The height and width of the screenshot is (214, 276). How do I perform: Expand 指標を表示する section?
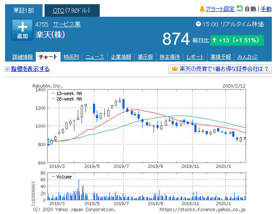30,69
